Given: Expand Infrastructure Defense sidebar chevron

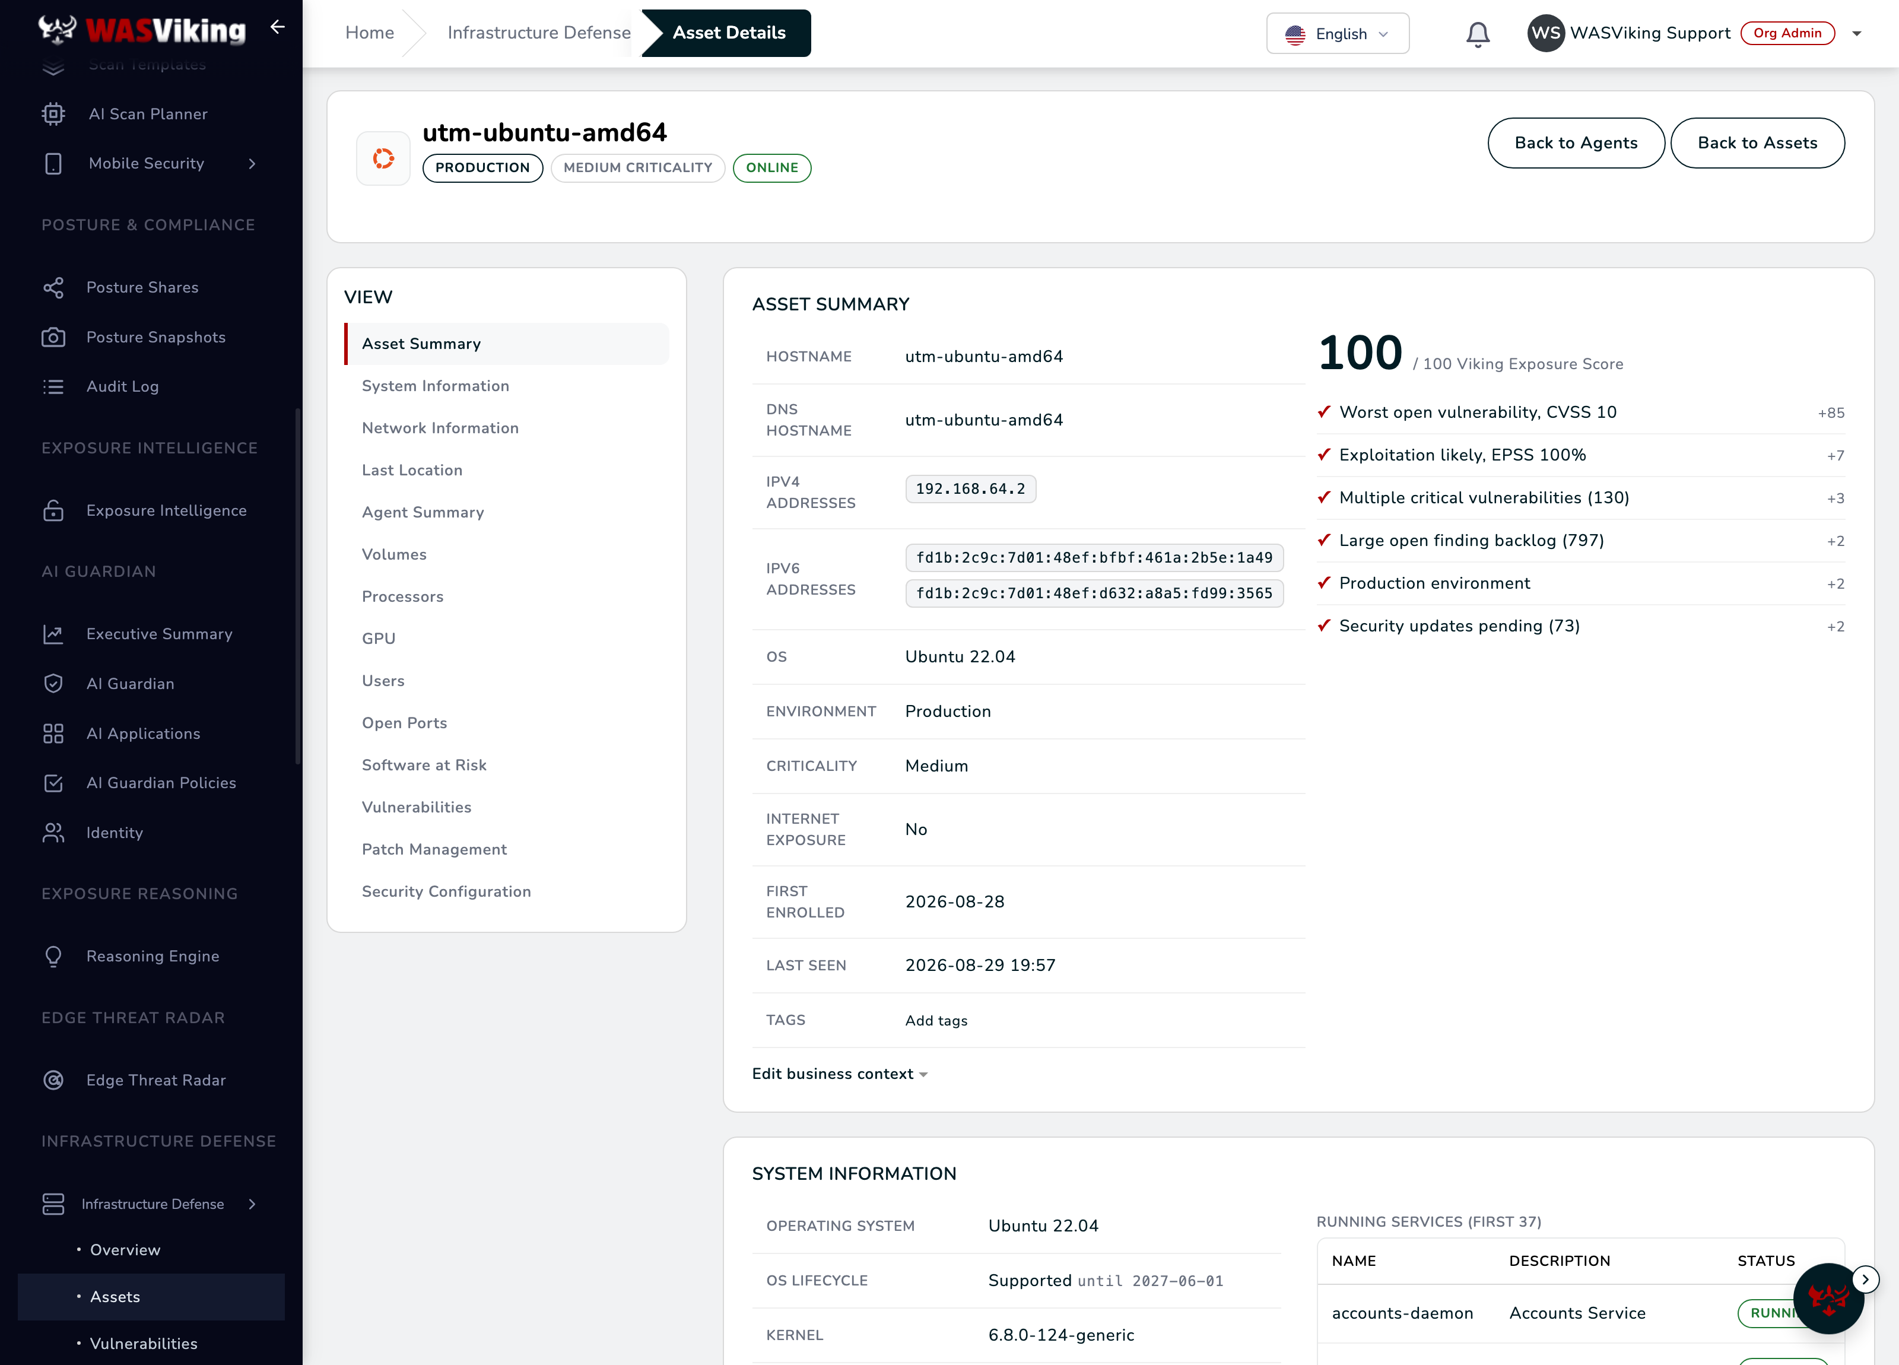Looking at the screenshot, I should coord(252,1204).
